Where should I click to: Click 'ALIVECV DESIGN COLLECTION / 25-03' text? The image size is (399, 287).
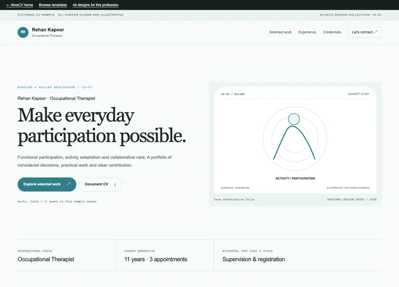click(x=350, y=15)
